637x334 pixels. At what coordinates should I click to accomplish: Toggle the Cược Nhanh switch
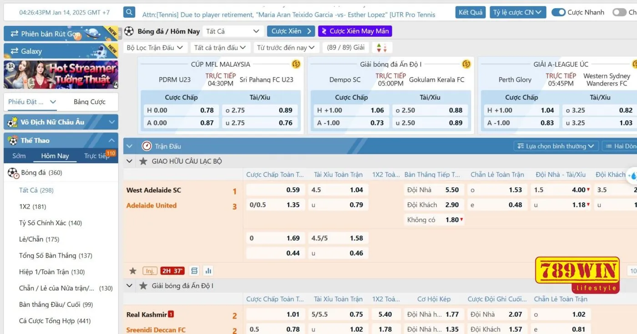558,12
